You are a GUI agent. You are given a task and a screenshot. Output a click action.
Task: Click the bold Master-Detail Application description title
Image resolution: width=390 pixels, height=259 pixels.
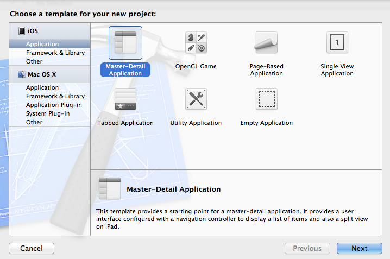[174, 189]
